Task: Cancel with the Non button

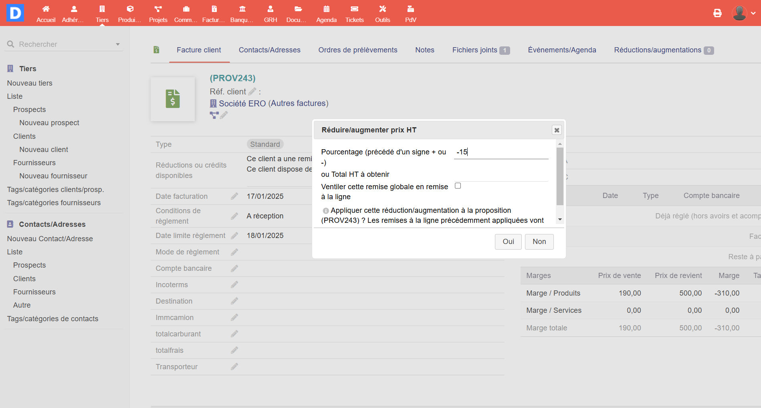Action: coord(539,242)
